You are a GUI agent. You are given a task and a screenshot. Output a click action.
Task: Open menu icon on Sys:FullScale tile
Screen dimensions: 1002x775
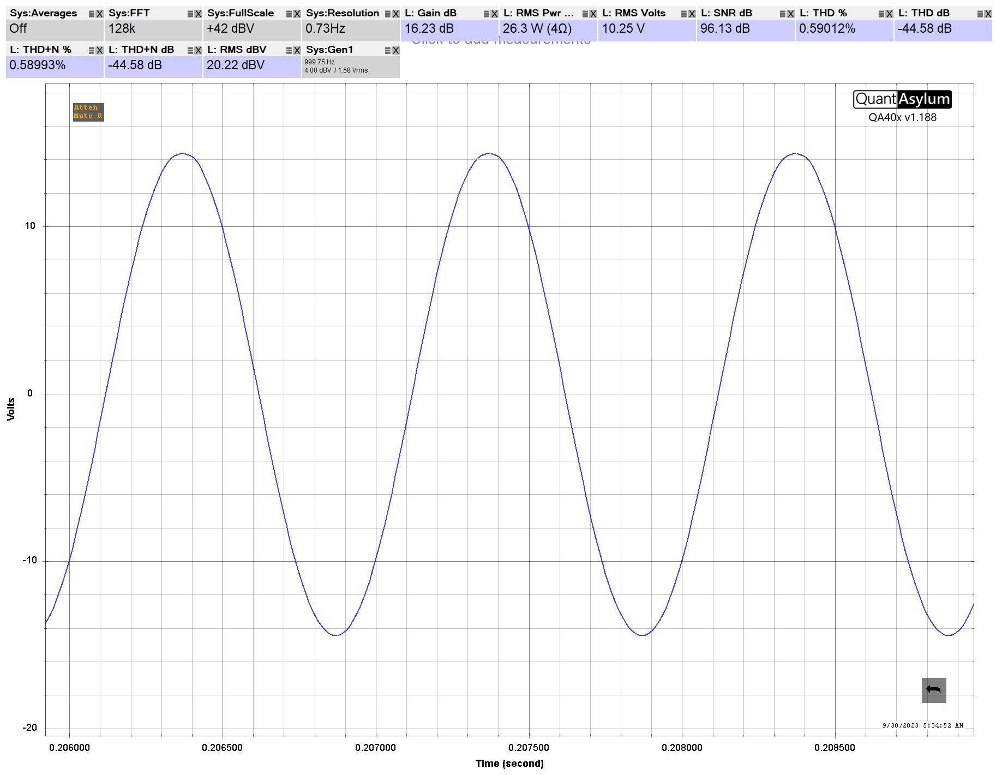[289, 14]
